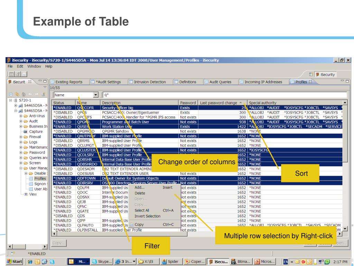The width and height of the screenshot is (354, 266).
Task: Click the Signon table icon in tree
Action: click(x=31, y=184)
